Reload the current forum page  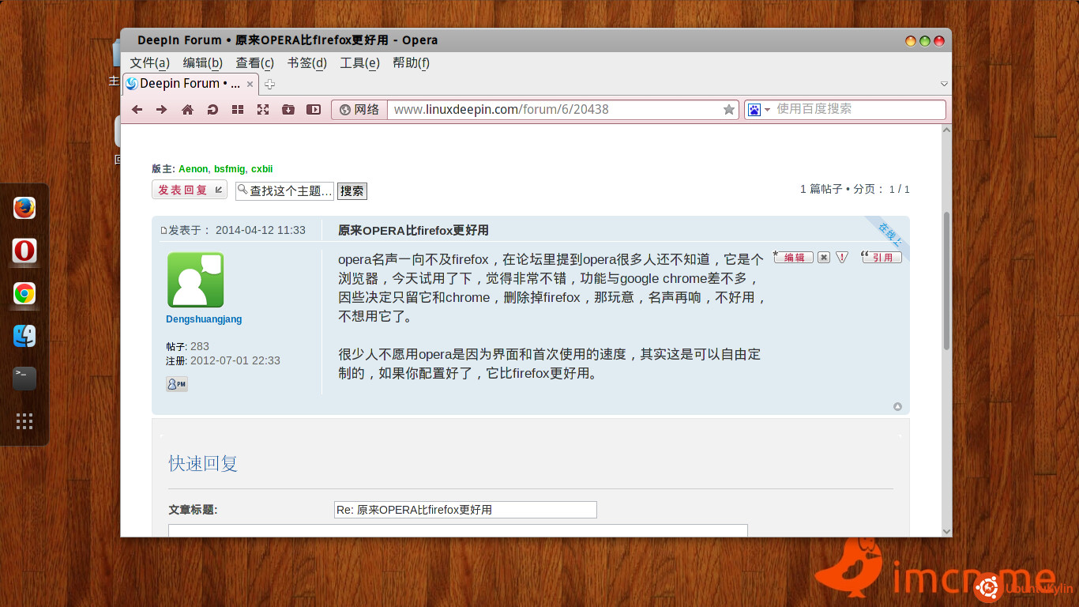(212, 110)
